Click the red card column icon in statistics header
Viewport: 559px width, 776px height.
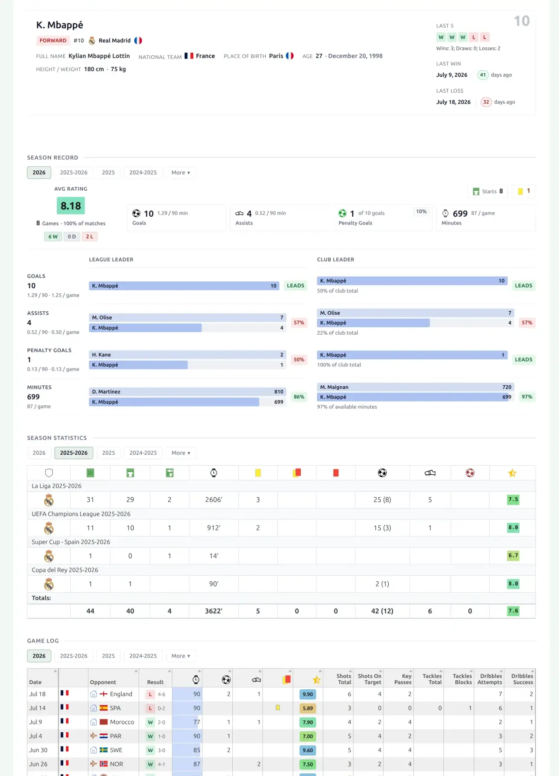336,473
